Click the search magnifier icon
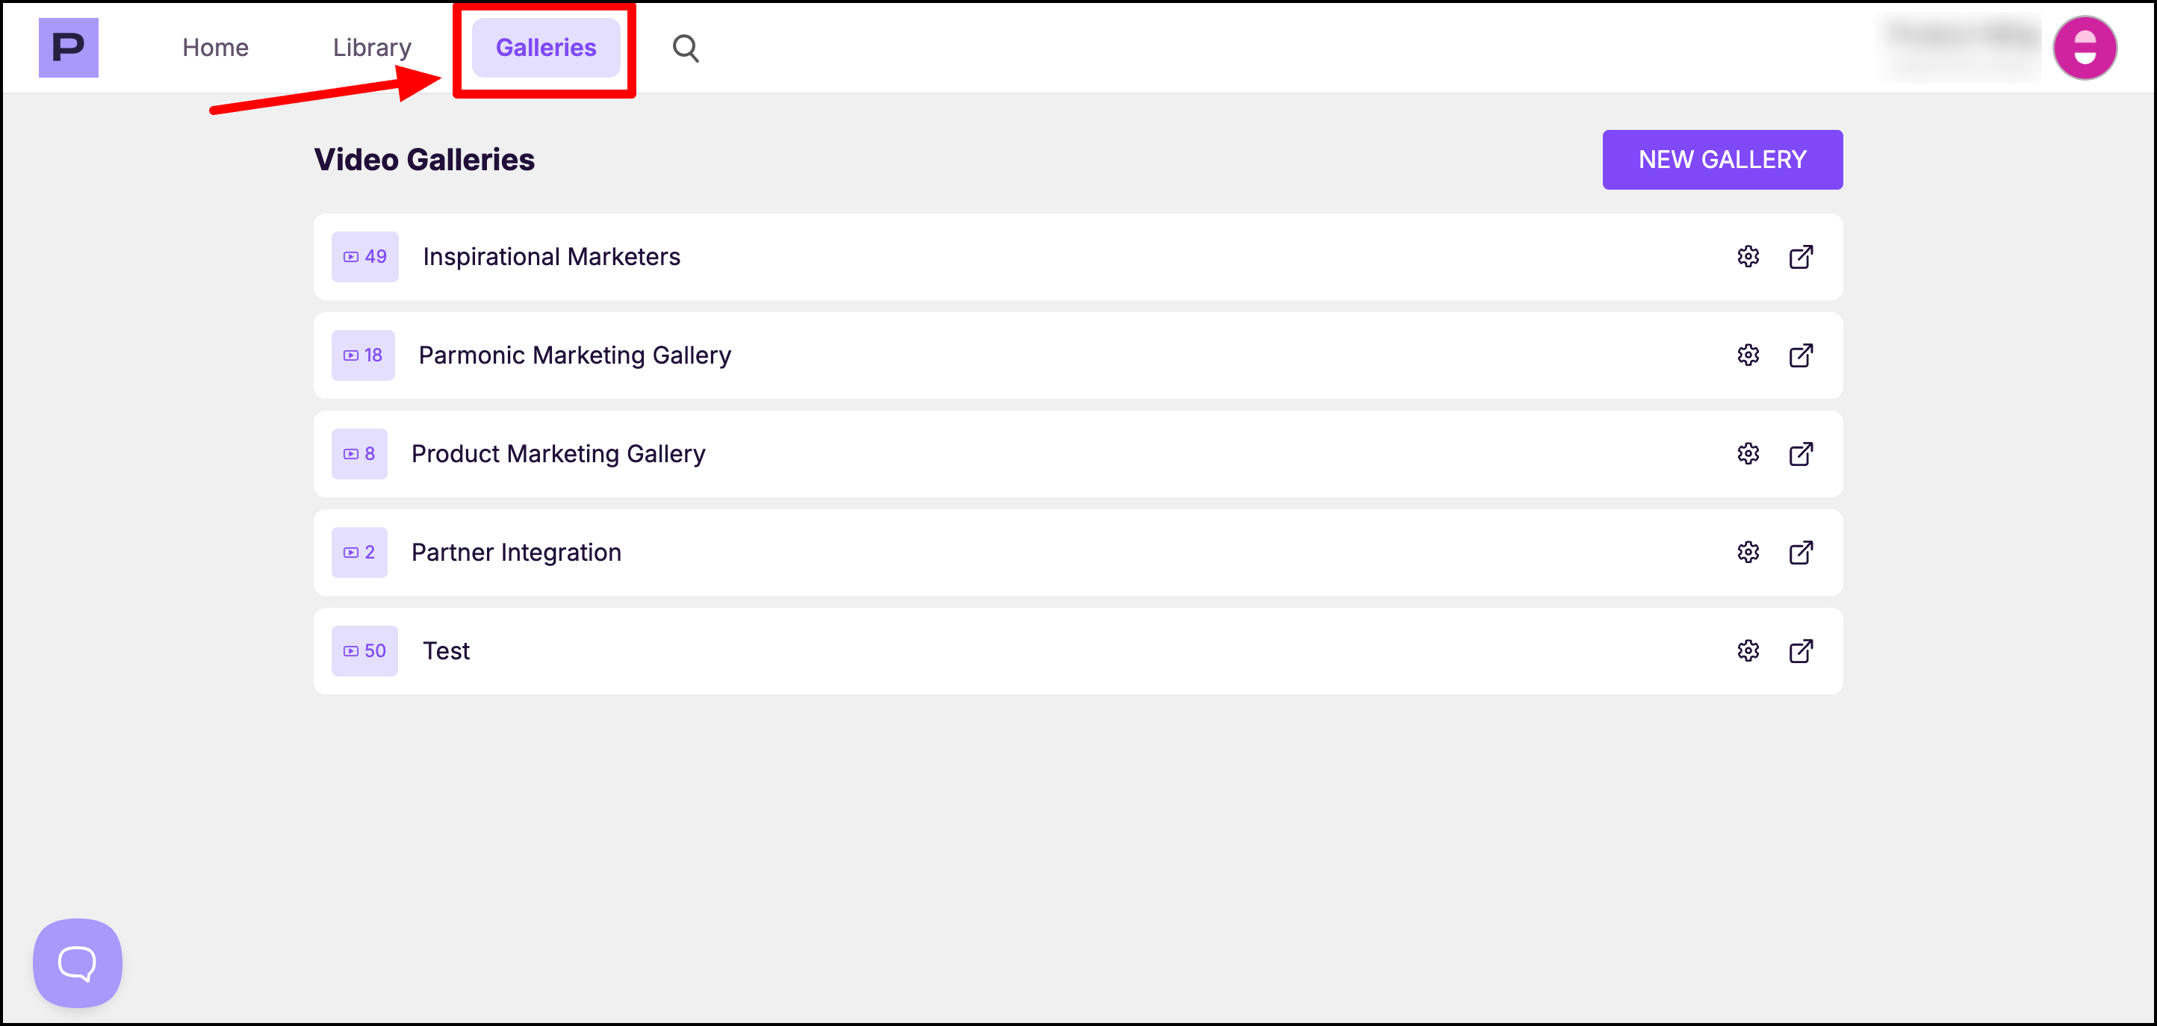The height and width of the screenshot is (1026, 2157). [x=685, y=48]
